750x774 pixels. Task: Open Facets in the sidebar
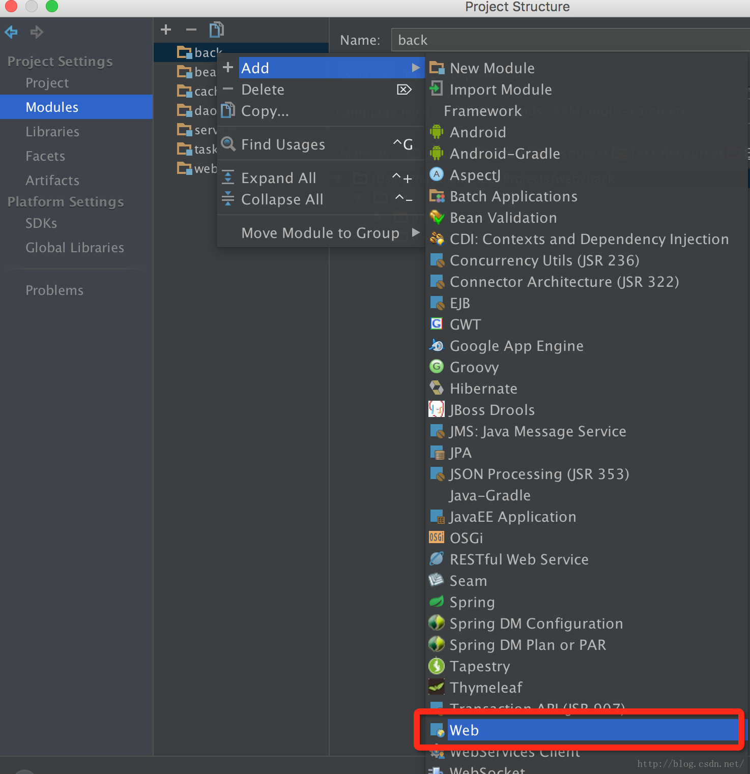(45, 156)
